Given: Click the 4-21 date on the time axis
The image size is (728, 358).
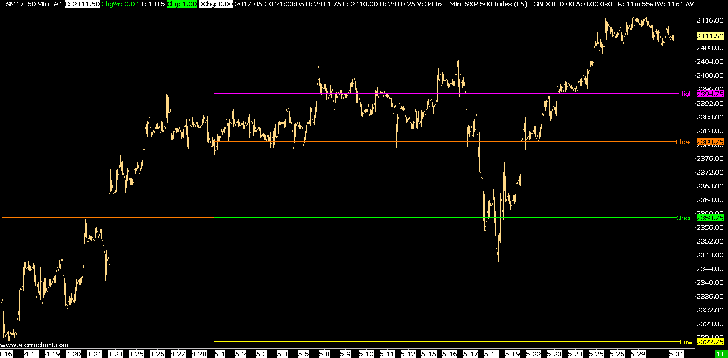Looking at the screenshot, I should [95, 354].
